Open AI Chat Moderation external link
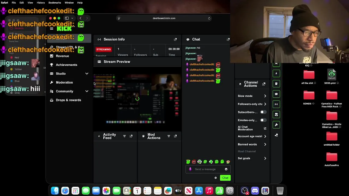The width and height of the screenshot is (349, 196). point(265,128)
